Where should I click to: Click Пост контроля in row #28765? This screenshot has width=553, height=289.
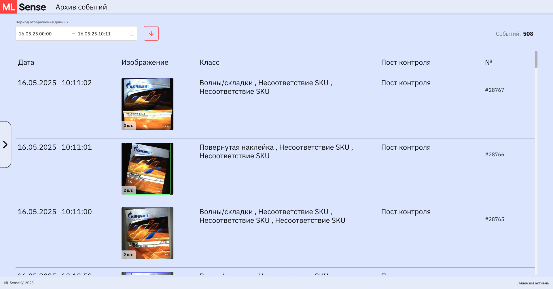[406, 212]
